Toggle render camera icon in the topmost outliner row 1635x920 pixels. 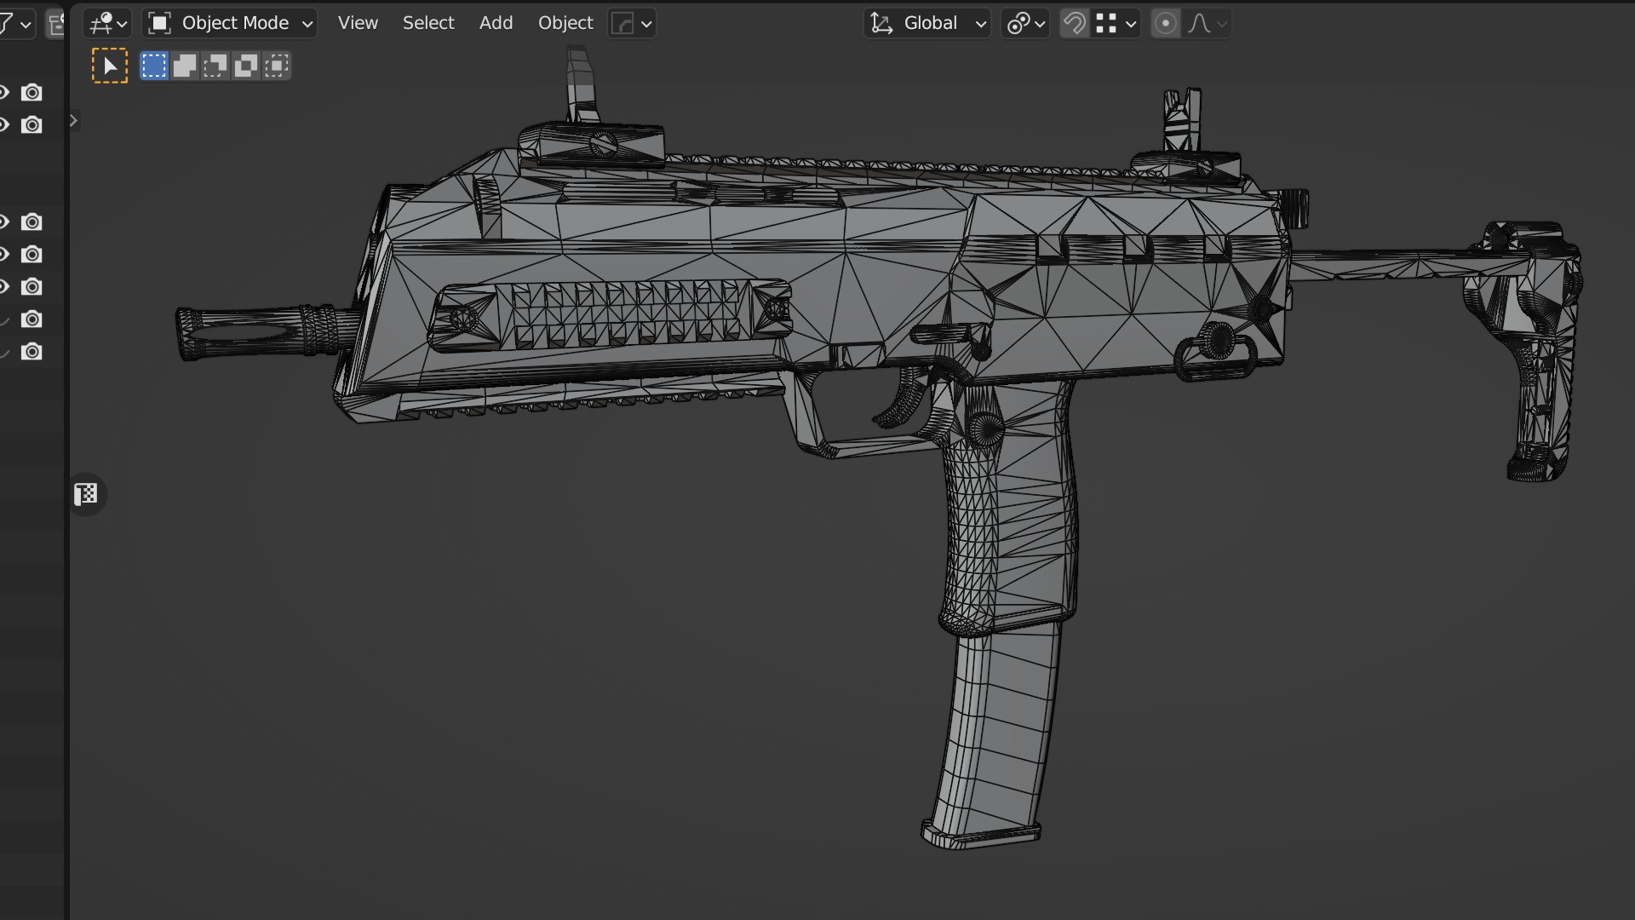[32, 92]
